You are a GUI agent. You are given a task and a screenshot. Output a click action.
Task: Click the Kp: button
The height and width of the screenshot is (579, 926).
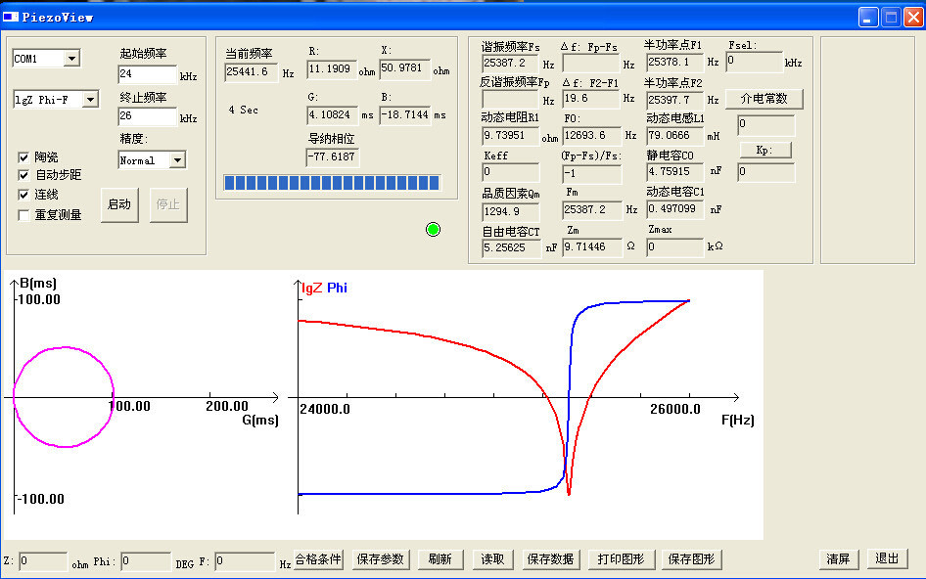[x=764, y=150]
